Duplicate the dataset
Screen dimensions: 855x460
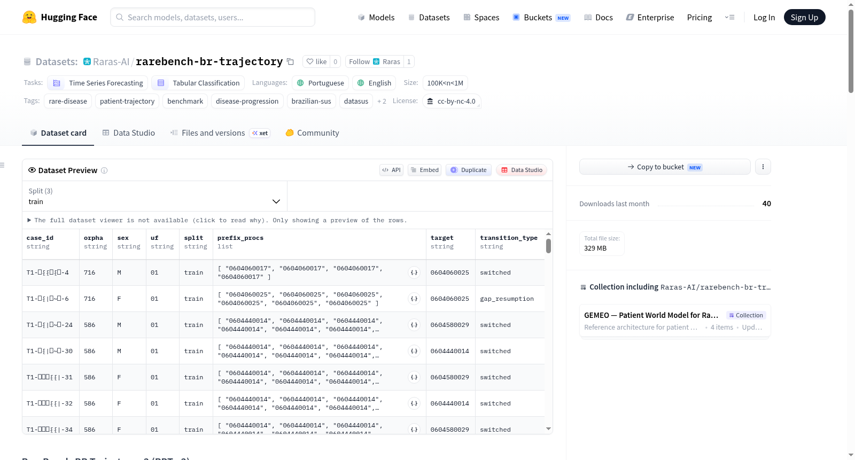point(469,170)
